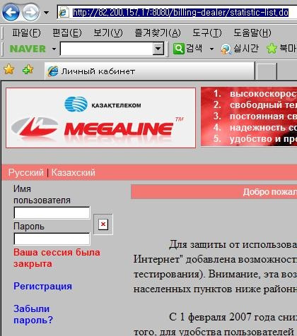This screenshot has width=297, height=336.
Task: Open a new blank tab
Action: [266, 71]
